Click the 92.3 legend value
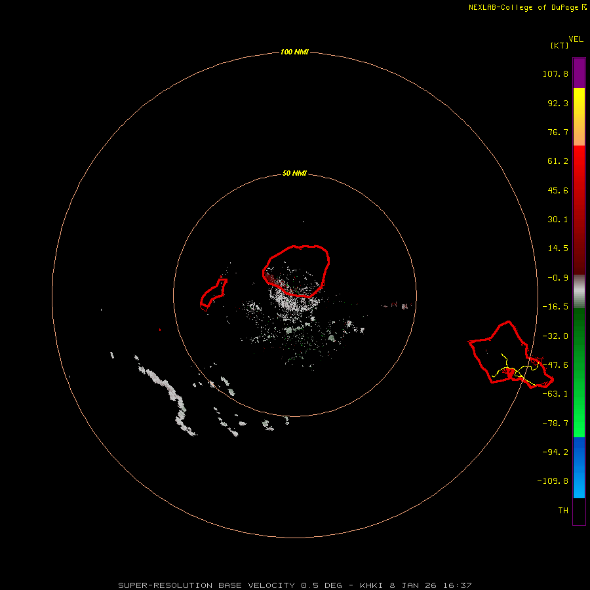The height and width of the screenshot is (590, 590). pyautogui.click(x=558, y=103)
